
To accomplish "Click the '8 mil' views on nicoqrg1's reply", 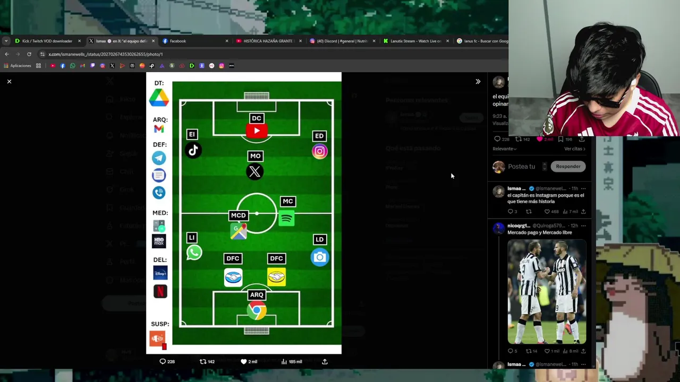I will tap(571, 351).
